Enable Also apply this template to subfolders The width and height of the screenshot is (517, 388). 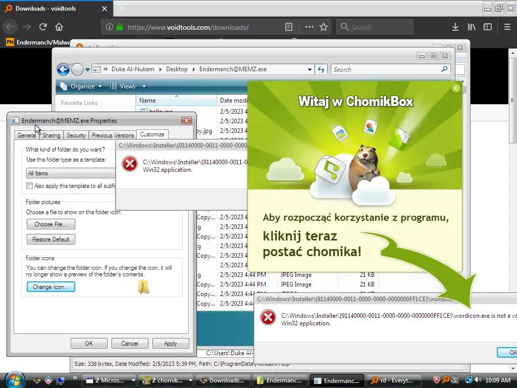(x=30, y=186)
